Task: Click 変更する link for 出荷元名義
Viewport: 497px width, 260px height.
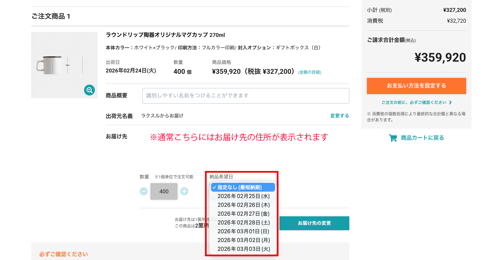Action: coord(339,116)
